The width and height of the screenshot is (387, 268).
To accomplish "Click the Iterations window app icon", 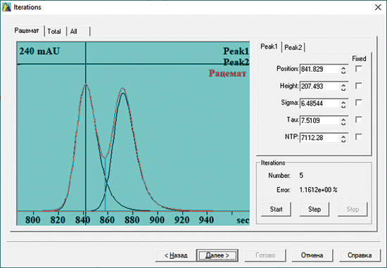I will coord(6,7).
